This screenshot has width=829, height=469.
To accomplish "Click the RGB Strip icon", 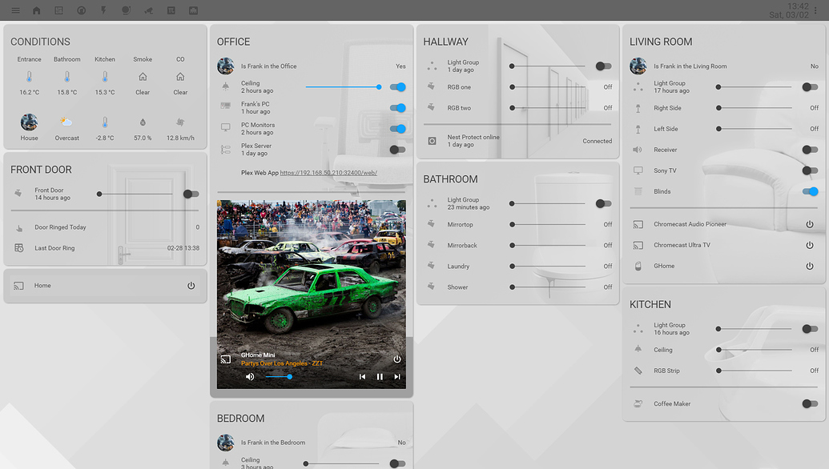I will tap(638, 371).
